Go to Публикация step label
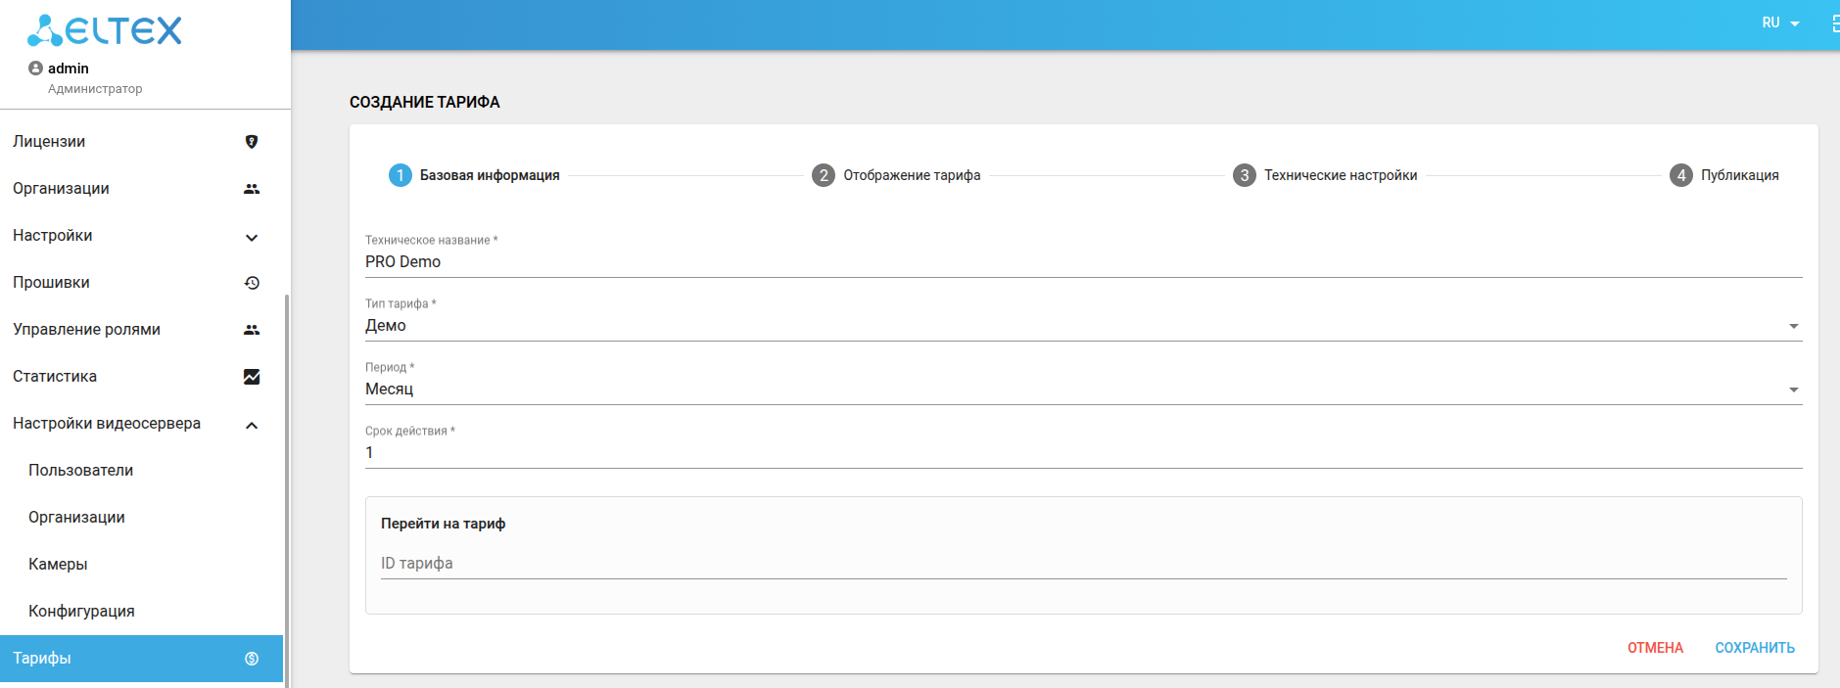 (x=1740, y=175)
